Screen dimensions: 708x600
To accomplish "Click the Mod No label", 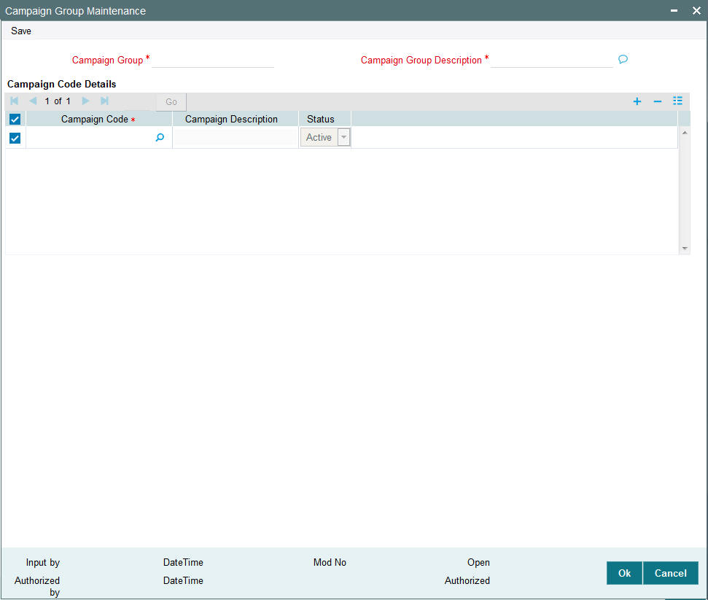I will [x=330, y=562].
